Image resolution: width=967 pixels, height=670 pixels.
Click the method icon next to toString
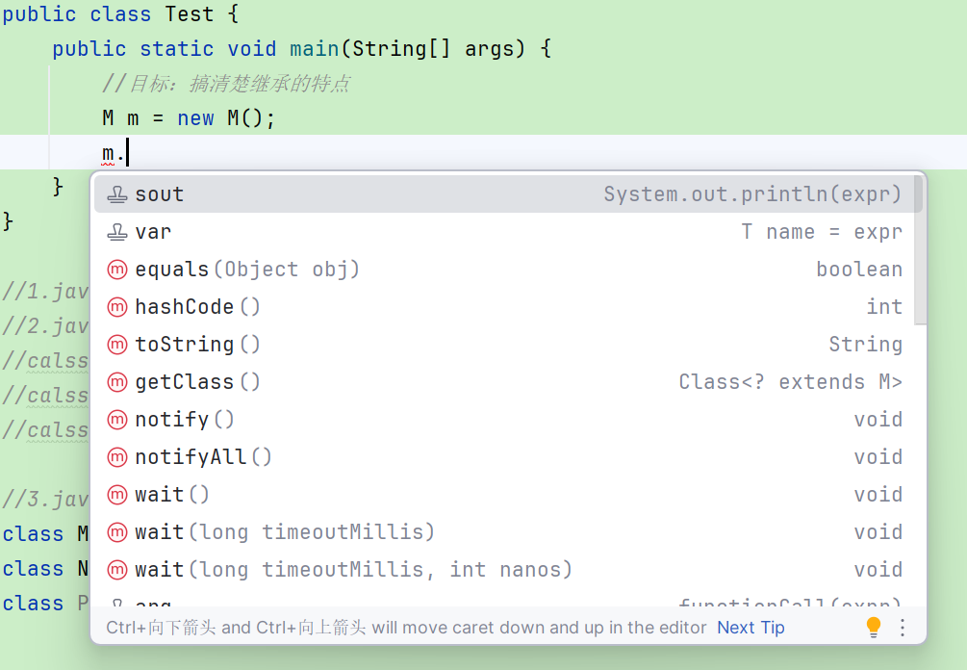click(x=117, y=345)
